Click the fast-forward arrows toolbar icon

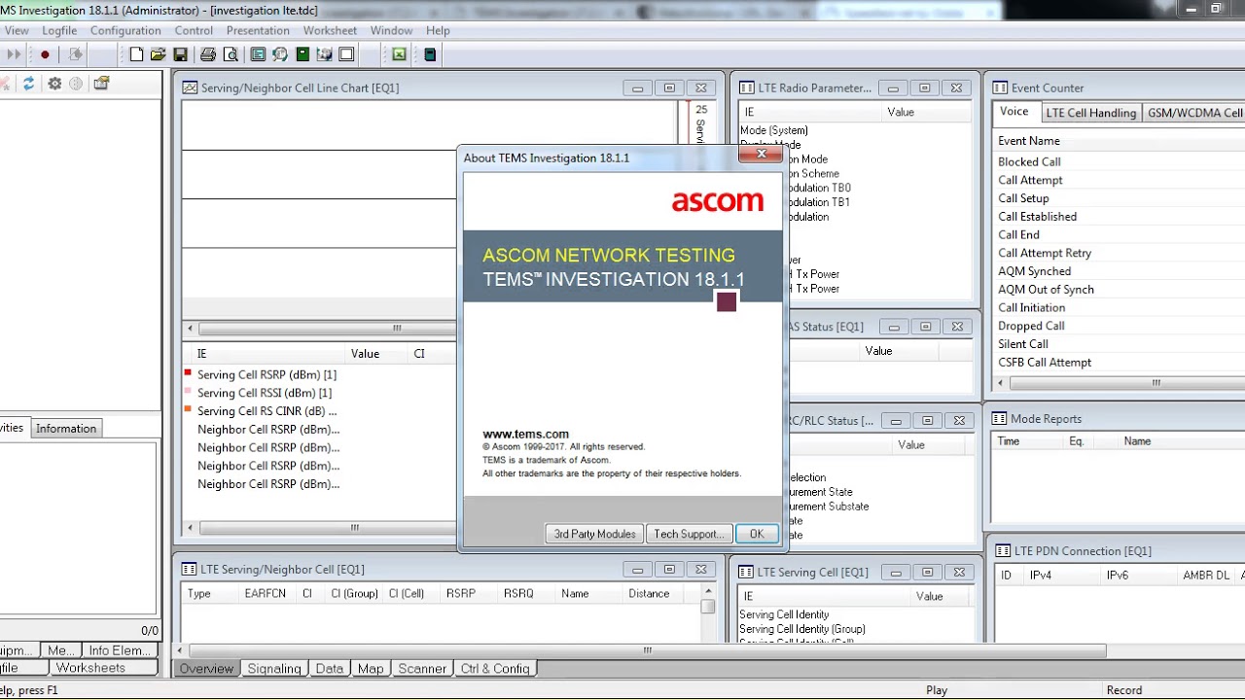coord(14,54)
